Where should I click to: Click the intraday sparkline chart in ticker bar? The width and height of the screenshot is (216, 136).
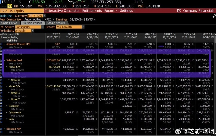76,1
